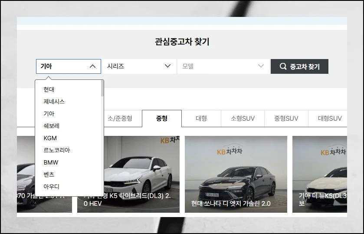Choose 기아 in the brand list
Image resolution: width=364 pixels, height=234 pixels.
pyautogui.click(x=49, y=114)
